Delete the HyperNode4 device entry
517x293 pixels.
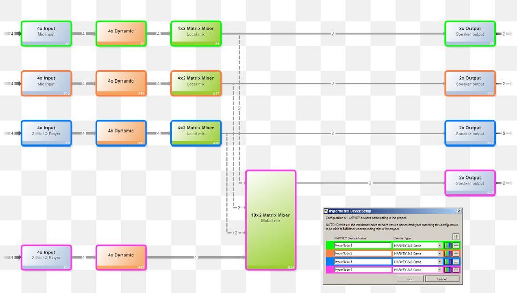tap(456, 270)
